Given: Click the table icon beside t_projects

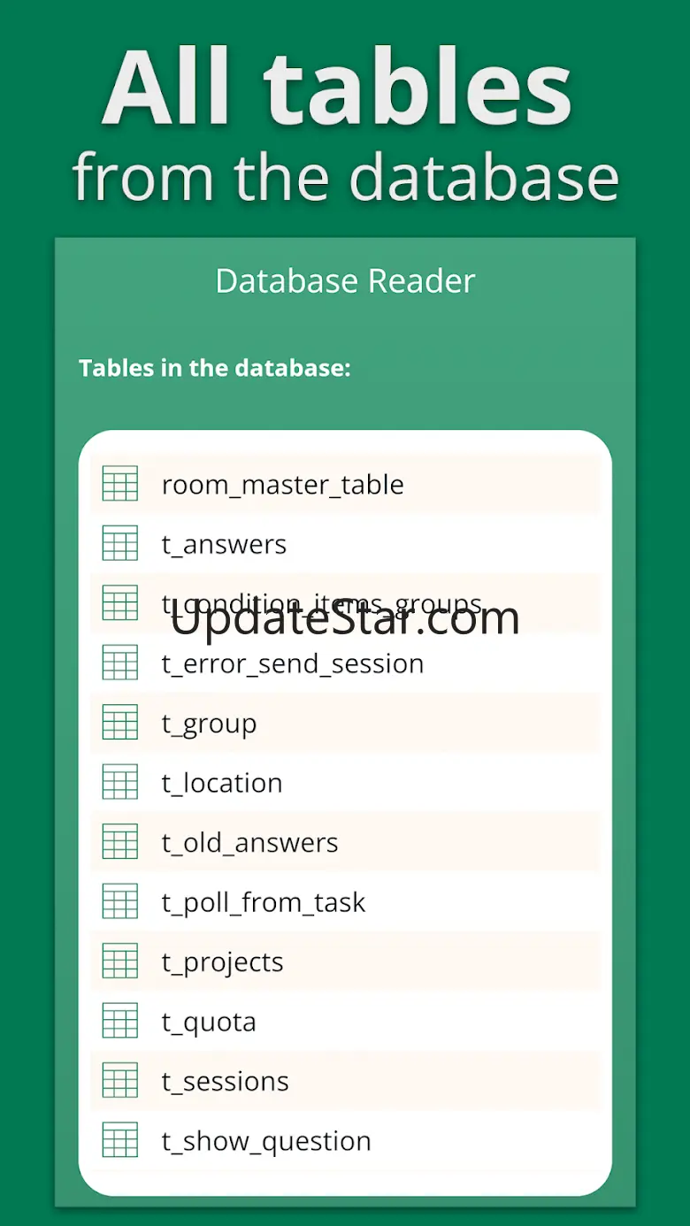Looking at the screenshot, I should click(x=120, y=962).
